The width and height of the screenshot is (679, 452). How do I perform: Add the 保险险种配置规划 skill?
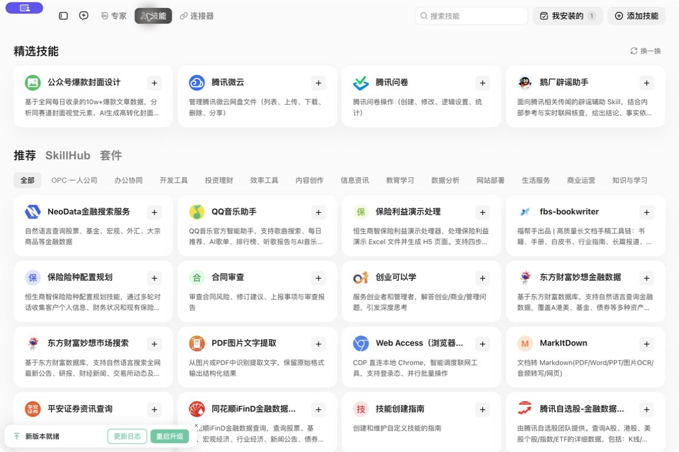click(154, 278)
